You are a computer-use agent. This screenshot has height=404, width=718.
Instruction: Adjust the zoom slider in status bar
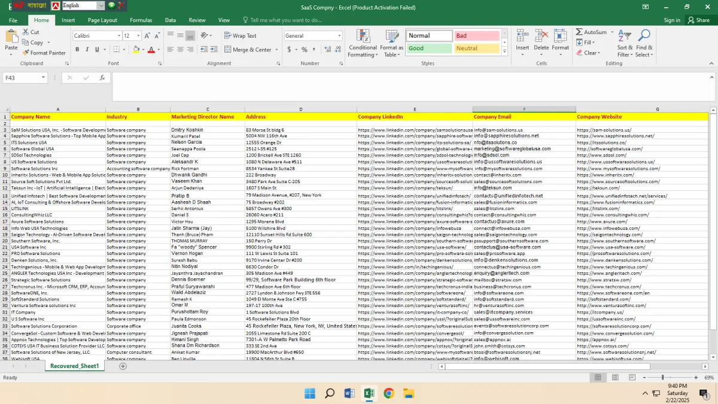663,378
